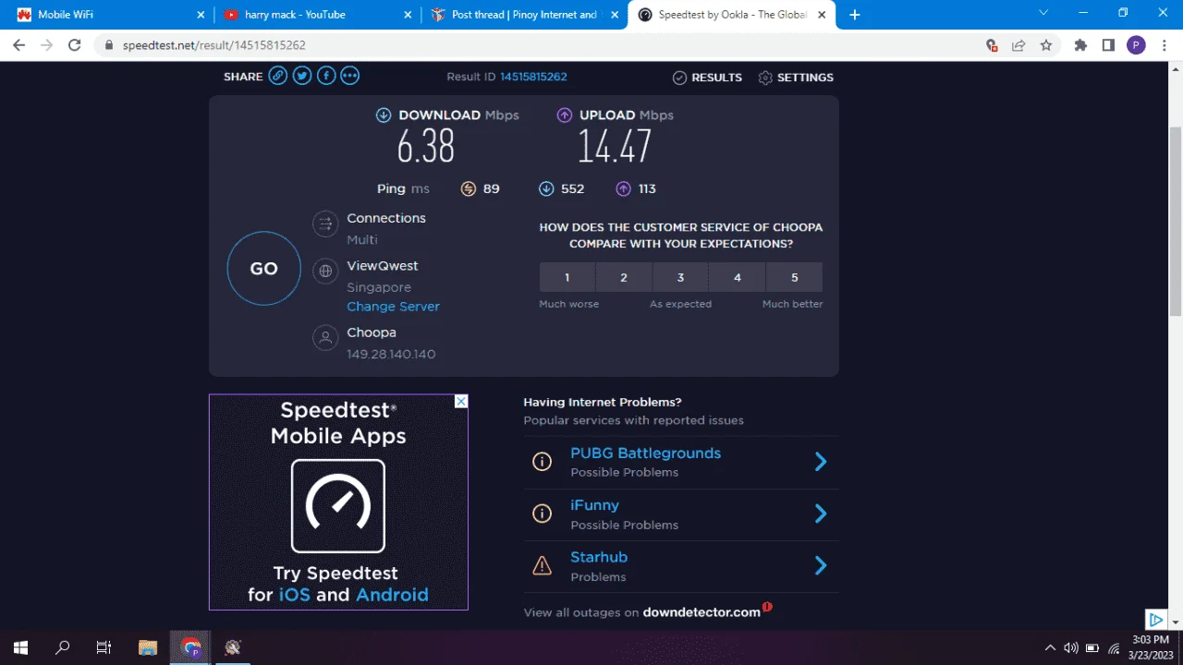This screenshot has height=665, width=1183.
Task: Click the iFunny info icon
Action: click(543, 514)
